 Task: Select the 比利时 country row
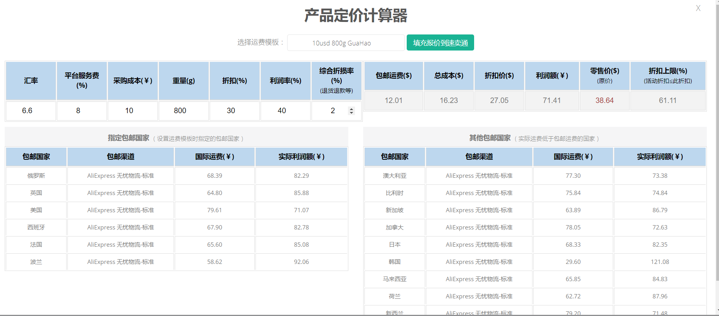(x=535, y=193)
